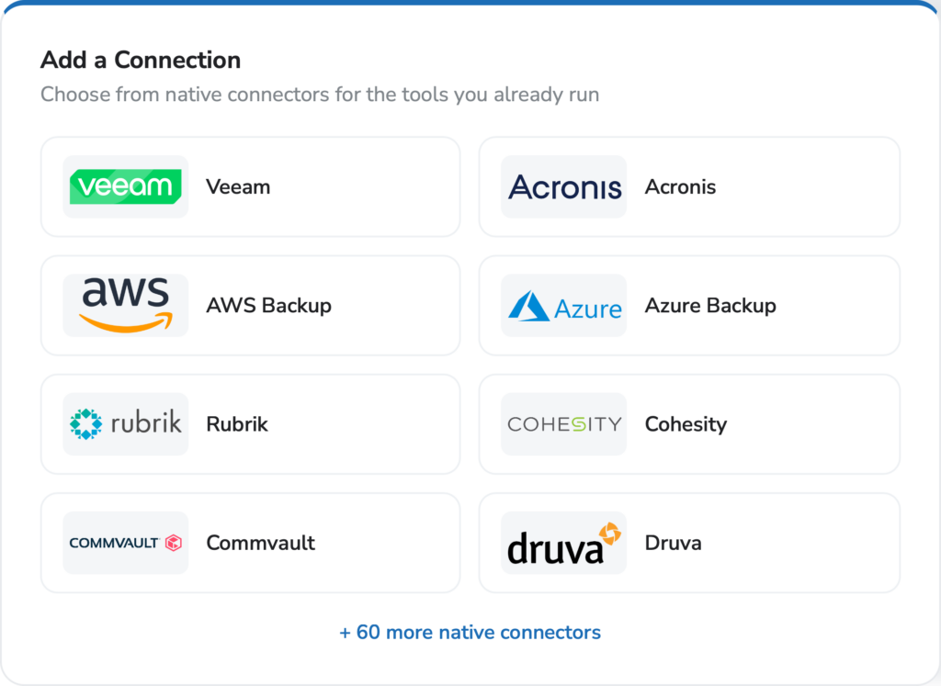Pick the Rubrik connector label
Viewport: 941px width, 686px height.
[x=237, y=424]
